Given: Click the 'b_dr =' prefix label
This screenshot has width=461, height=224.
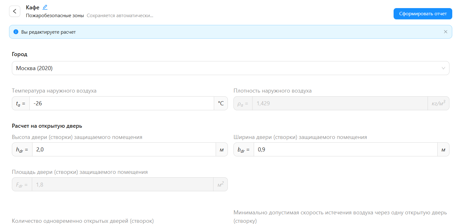Looking at the screenshot, I should pyautogui.click(x=243, y=150).
